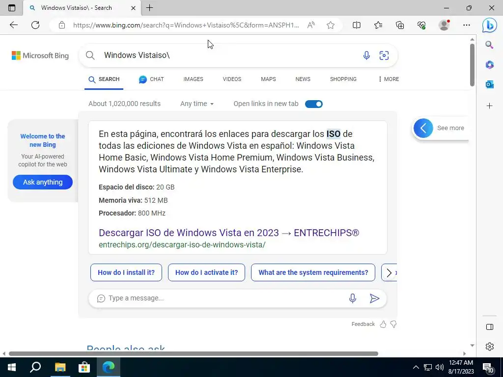Show more suggested questions arrow
Image resolution: width=503 pixels, height=377 pixels.
[389, 273]
